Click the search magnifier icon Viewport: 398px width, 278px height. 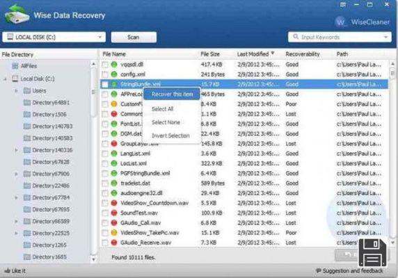(x=296, y=37)
